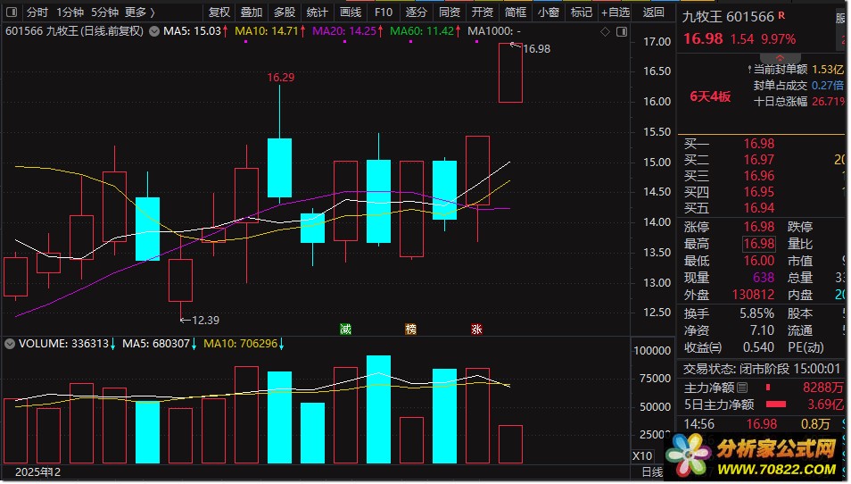This screenshot has width=851, height=484.
Task: Click the info icon beside 当前封单额
Action: (x=749, y=69)
